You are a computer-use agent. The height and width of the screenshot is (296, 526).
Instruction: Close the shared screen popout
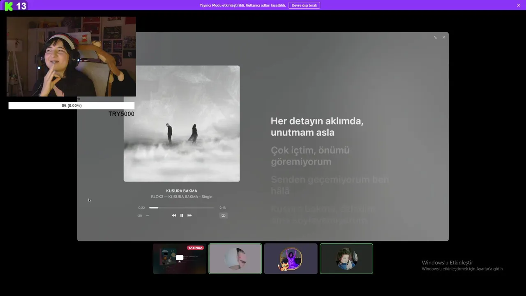coord(444,37)
